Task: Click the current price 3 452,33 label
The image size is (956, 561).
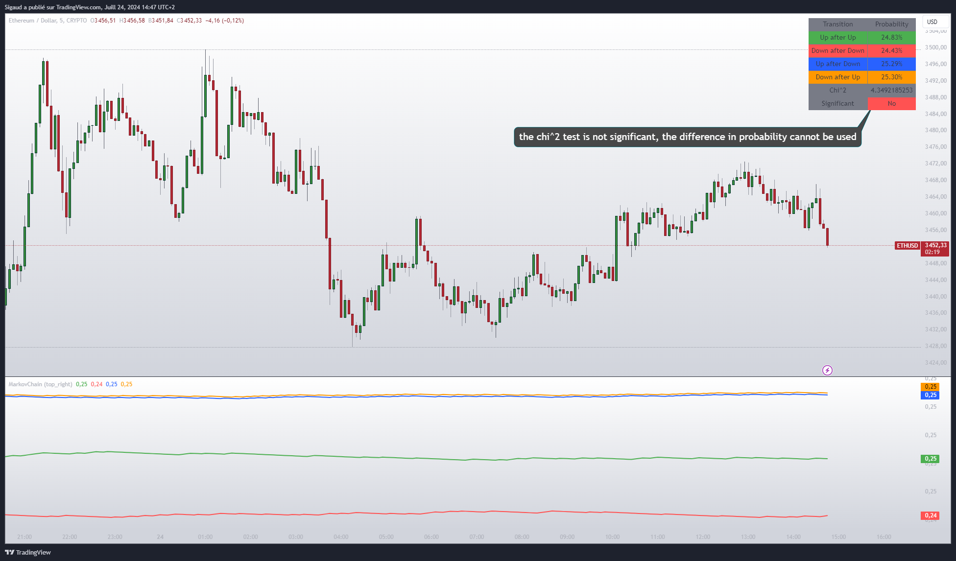Action: tap(935, 245)
